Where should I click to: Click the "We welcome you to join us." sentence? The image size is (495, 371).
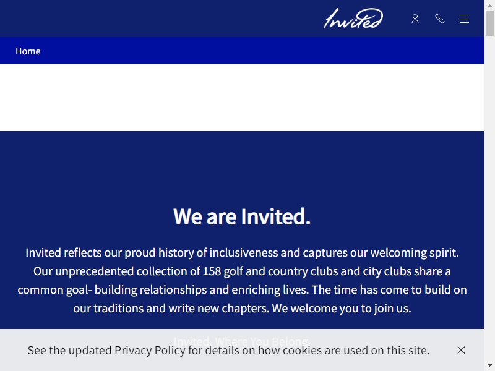(342, 308)
